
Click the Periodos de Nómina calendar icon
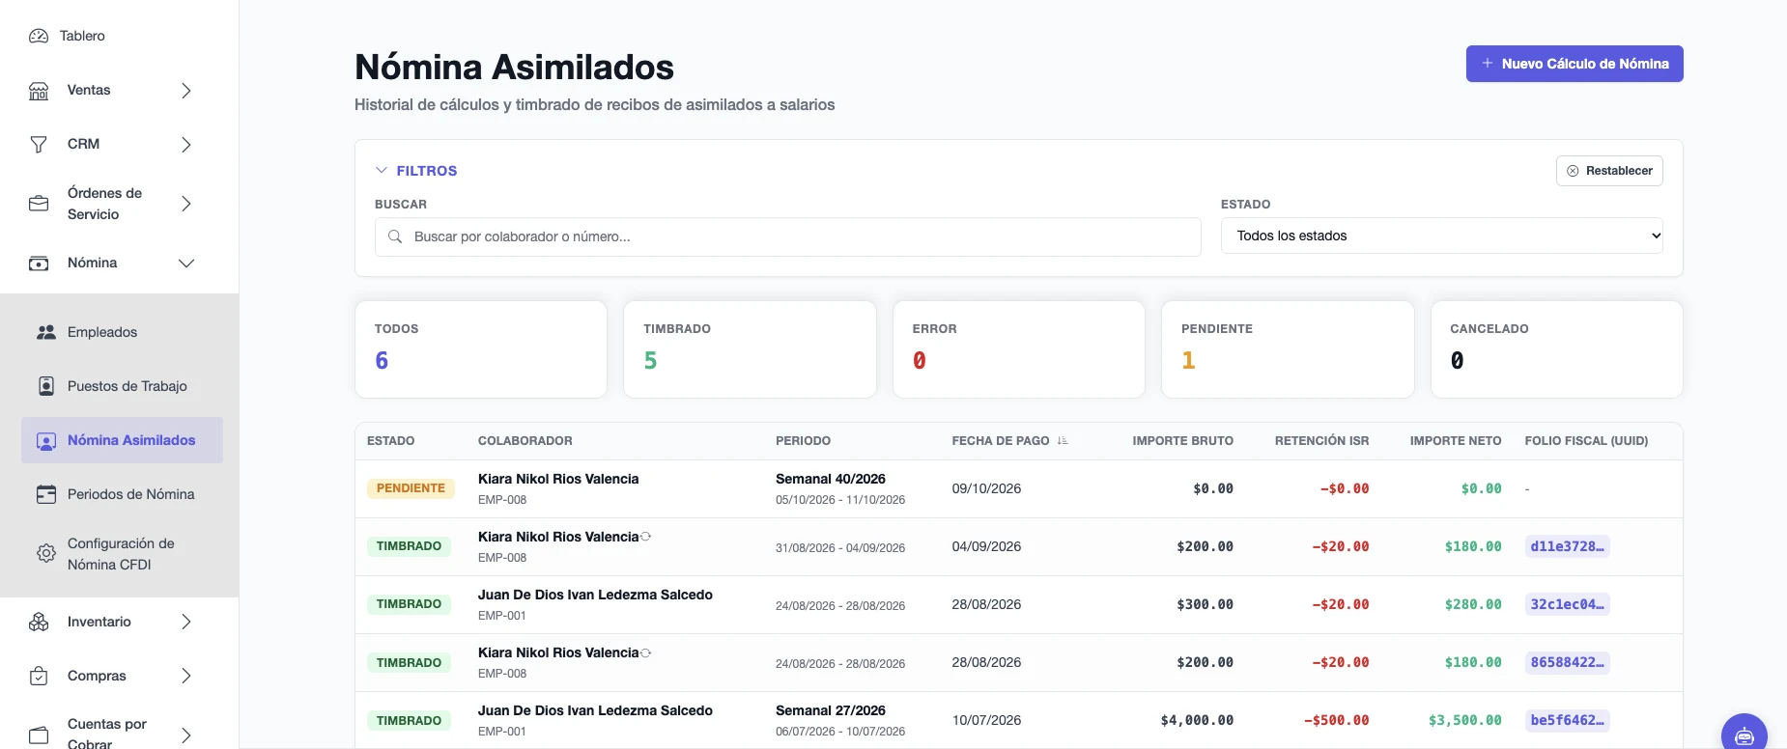(x=46, y=494)
